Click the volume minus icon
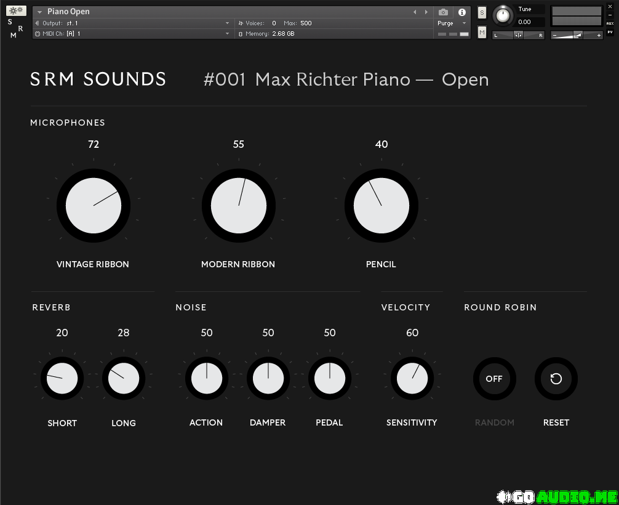Viewport: 619px width, 505px height. click(x=554, y=36)
